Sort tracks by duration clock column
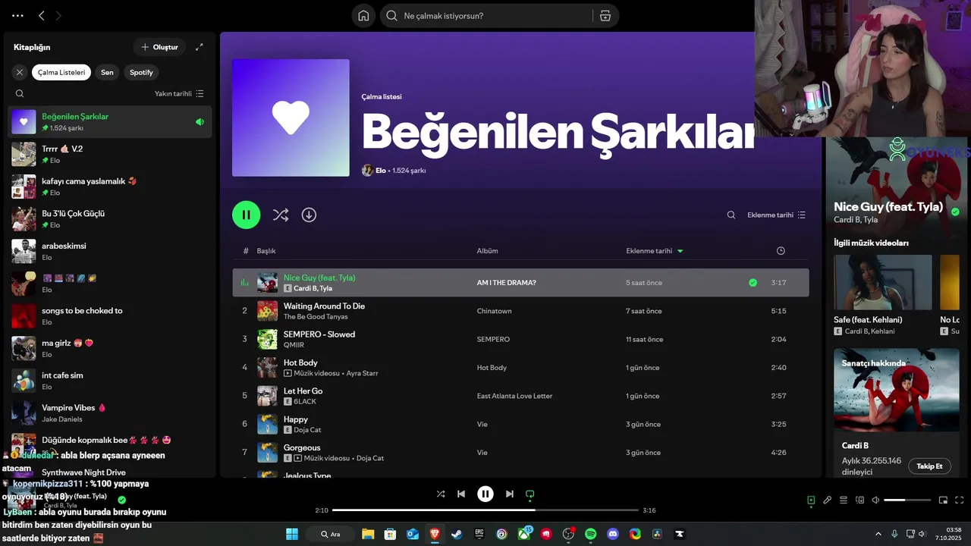This screenshot has height=546, width=971. pyautogui.click(x=781, y=251)
